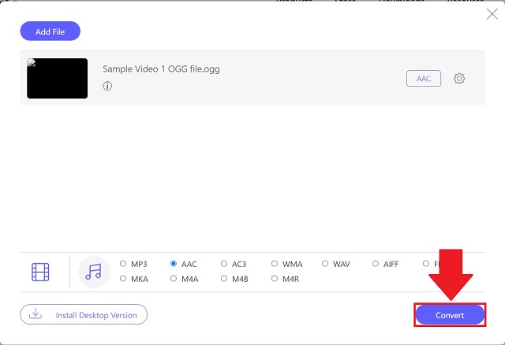Pick the M4B format option
The height and width of the screenshot is (345, 505).
[x=224, y=279]
